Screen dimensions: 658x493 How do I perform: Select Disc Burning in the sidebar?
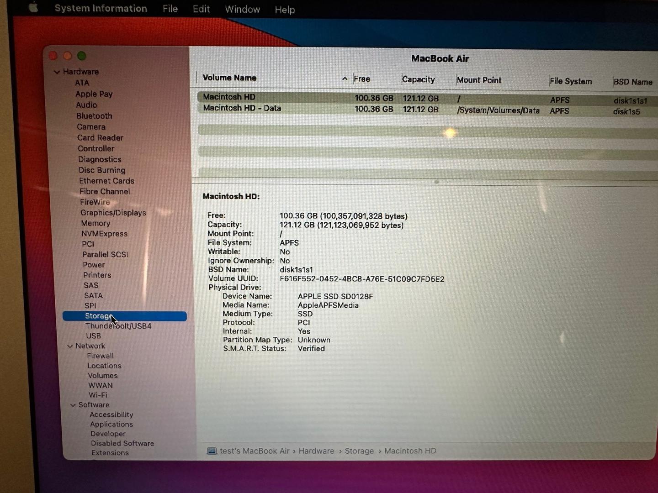pos(102,170)
